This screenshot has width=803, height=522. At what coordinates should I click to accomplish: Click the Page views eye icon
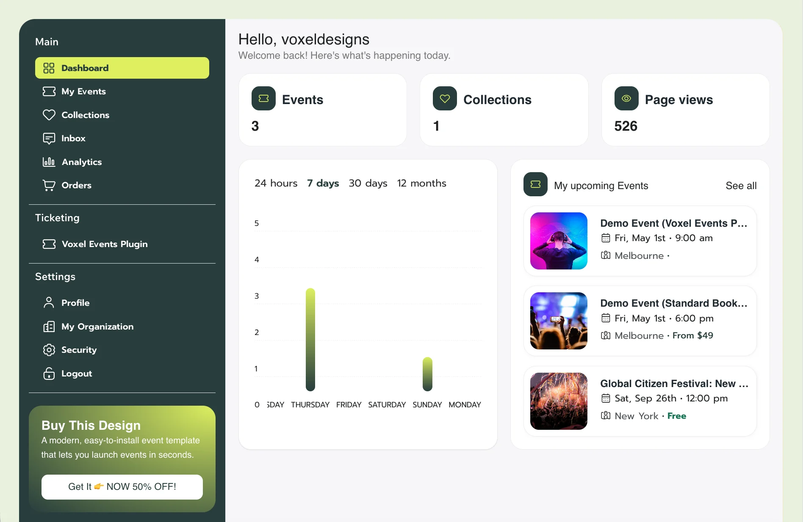pyautogui.click(x=626, y=99)
